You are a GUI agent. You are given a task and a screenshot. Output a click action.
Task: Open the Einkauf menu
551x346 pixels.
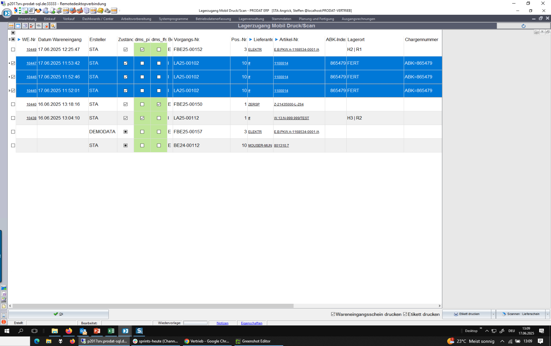tap(50, 19)
